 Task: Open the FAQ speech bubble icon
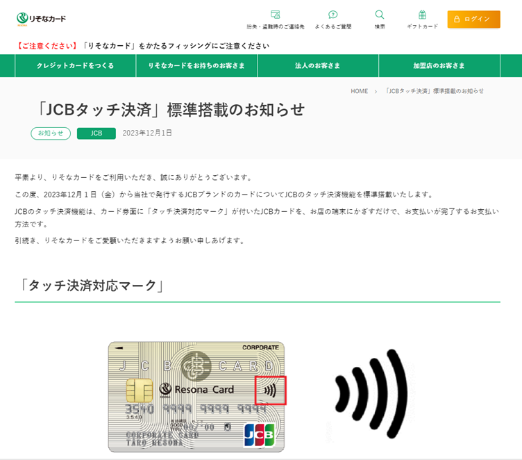333,15
